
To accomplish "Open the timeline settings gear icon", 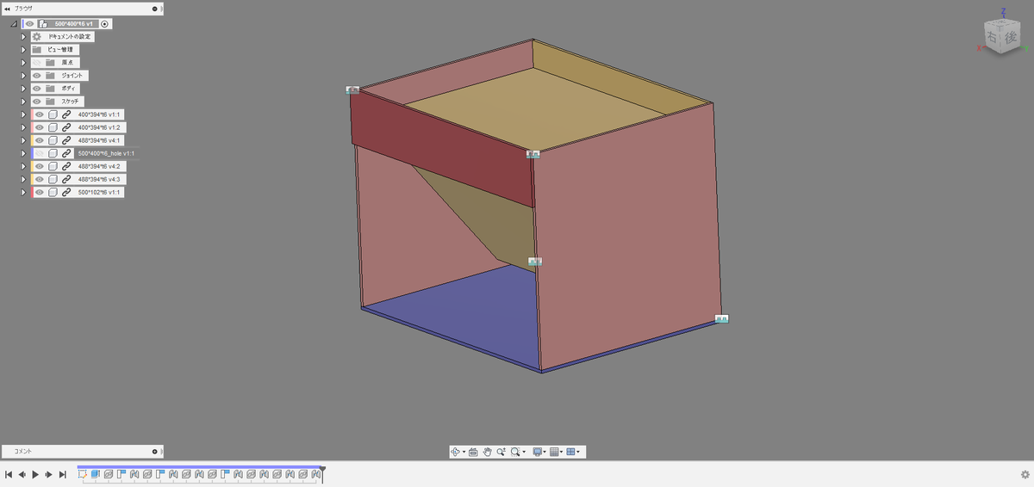I will pos(1025,474).
